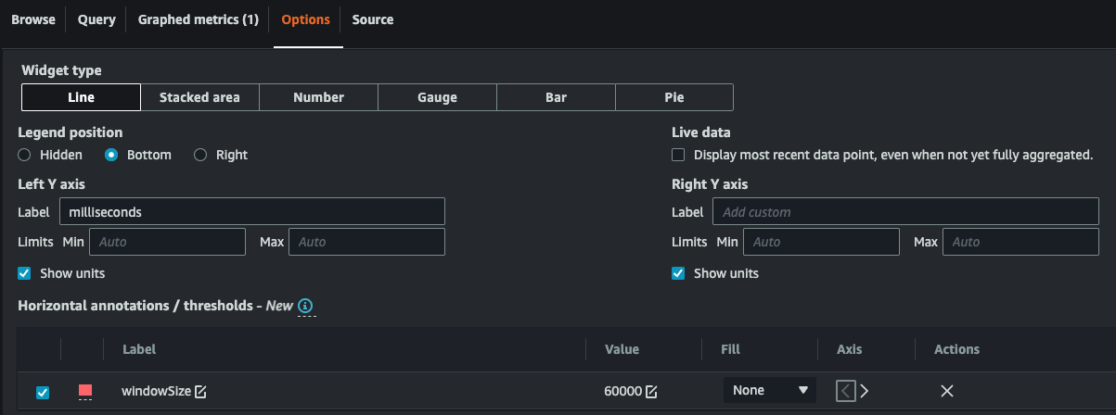Open the Source tab

pos(372,19)
